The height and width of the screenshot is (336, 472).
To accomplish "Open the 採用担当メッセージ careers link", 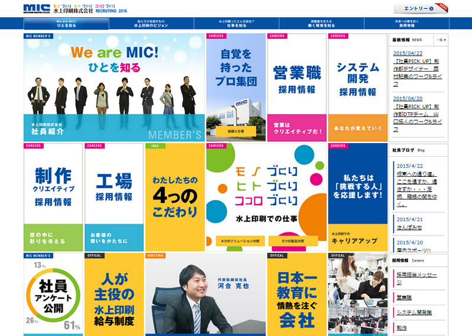I will click(x=416, y=278).
